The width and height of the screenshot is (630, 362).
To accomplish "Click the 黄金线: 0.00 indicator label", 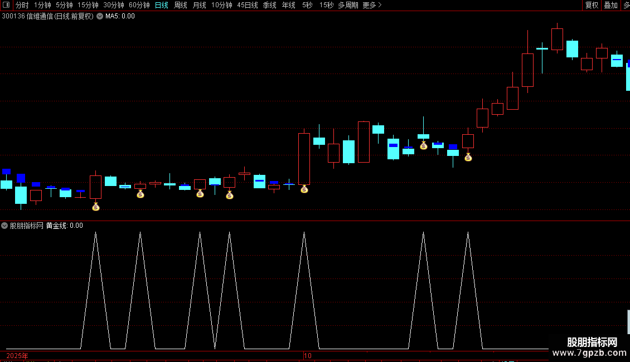I will click(x=65, y=226).
